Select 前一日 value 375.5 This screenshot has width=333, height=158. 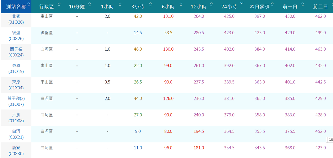290,131
